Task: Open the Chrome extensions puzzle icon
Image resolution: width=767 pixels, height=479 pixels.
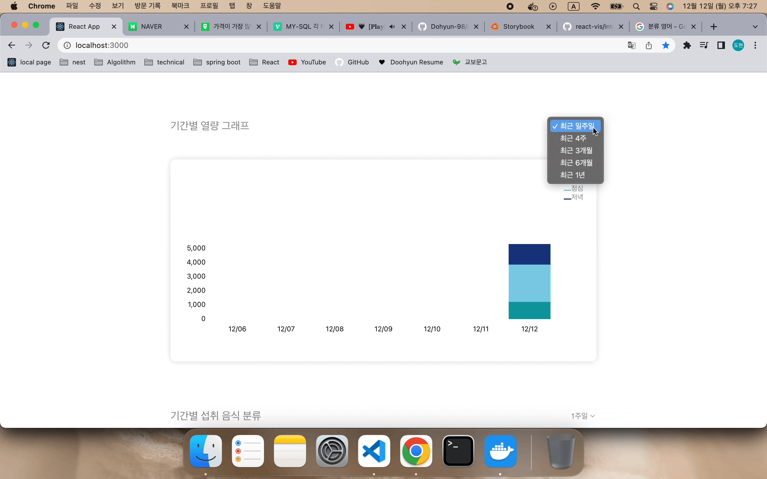Action: click(687, 45)
